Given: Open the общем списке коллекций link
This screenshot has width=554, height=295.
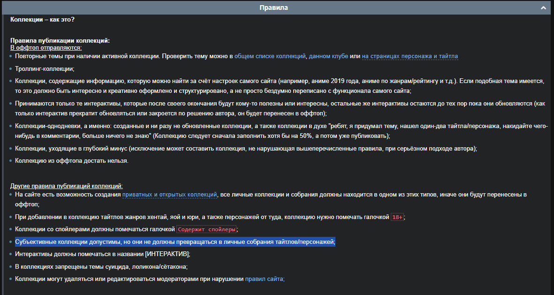Looking at the screenshot, I should 270,56.
